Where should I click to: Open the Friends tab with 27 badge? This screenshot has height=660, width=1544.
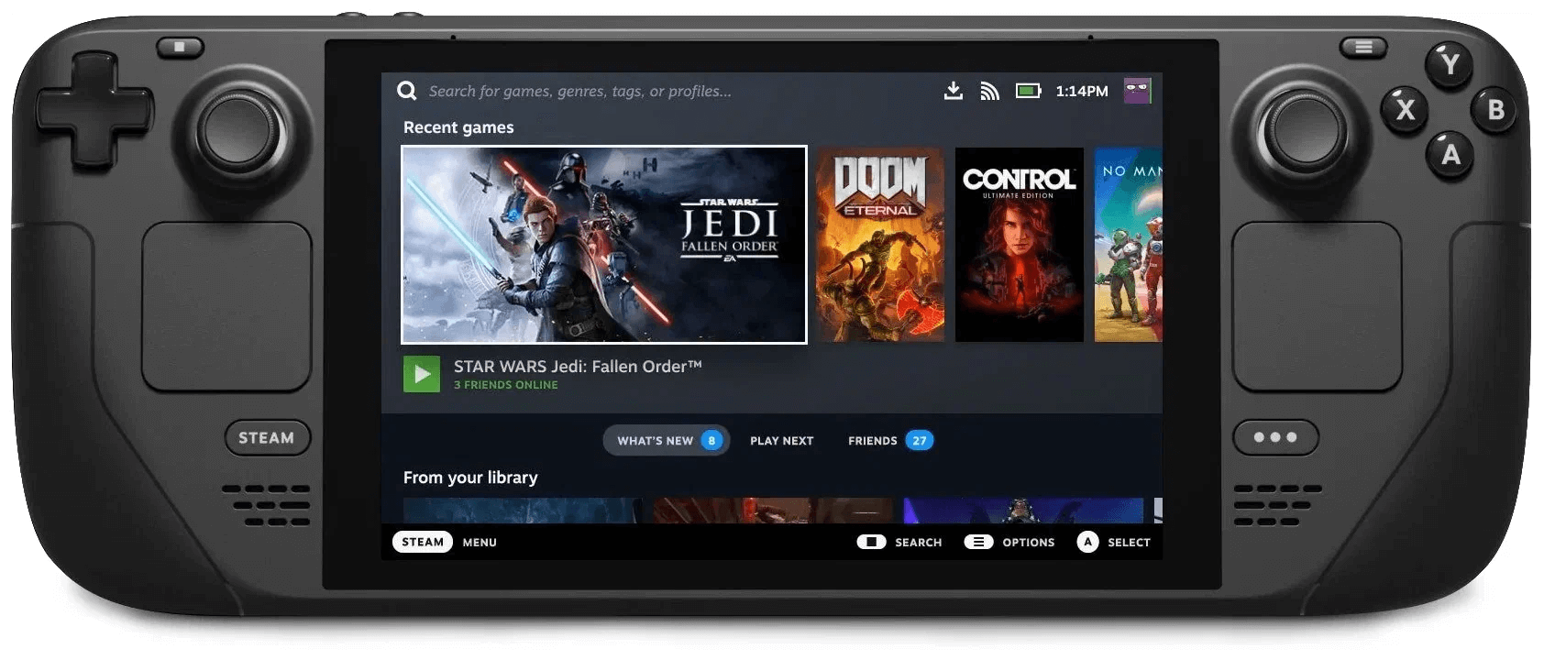[x=889, y=441]
